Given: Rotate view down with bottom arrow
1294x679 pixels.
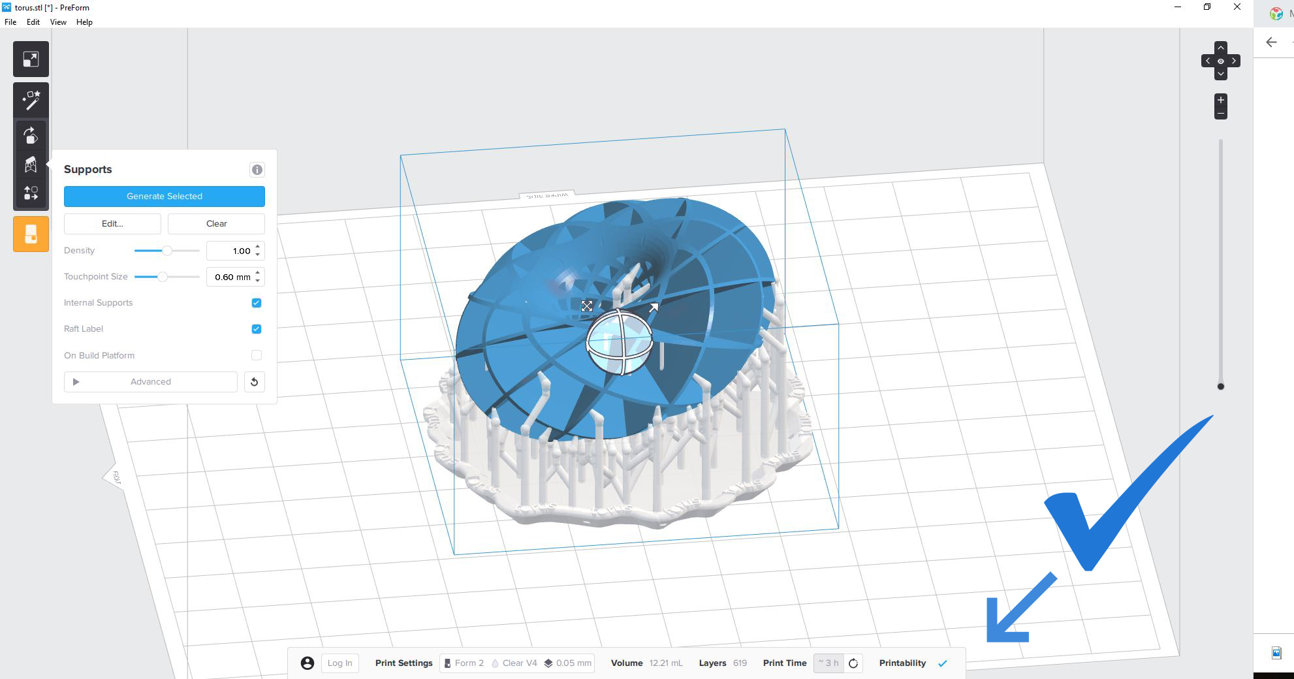Looking at the screenshot, I should [x=1221, y=74].
